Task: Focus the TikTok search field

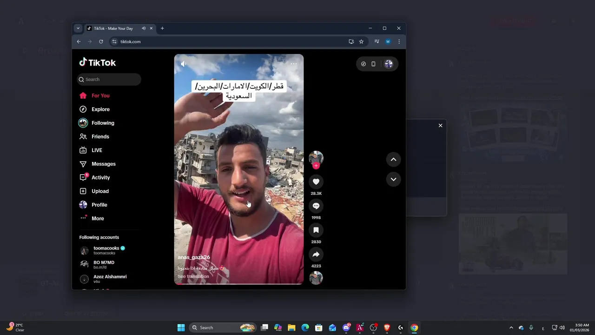Action: tap(109, 79)
